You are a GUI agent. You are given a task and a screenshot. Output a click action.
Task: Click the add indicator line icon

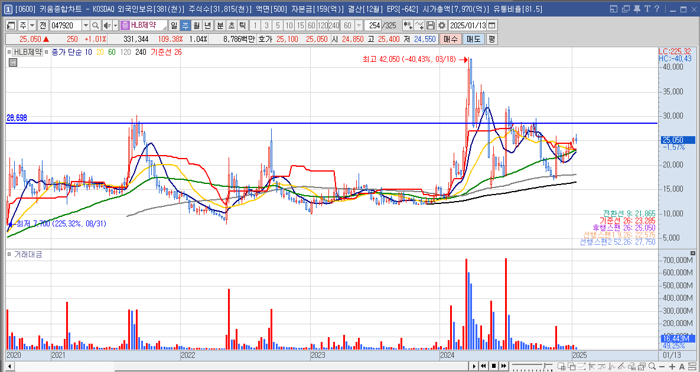(419, 25)
